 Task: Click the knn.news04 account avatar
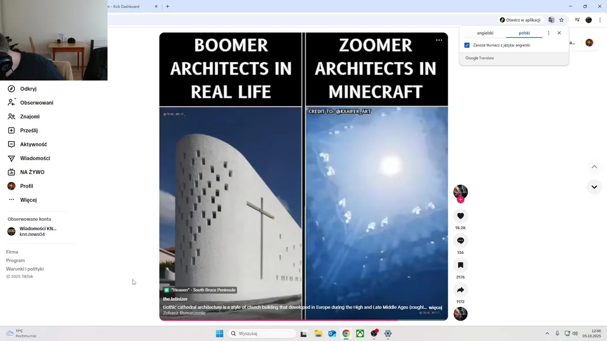(11, 232)
